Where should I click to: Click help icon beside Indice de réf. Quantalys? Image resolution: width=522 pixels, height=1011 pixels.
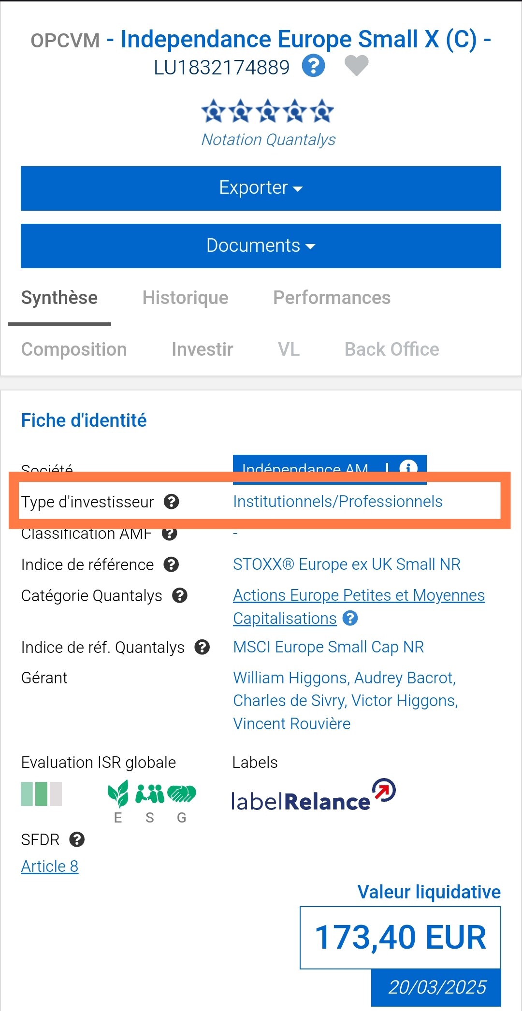click(x=202, y=647)
